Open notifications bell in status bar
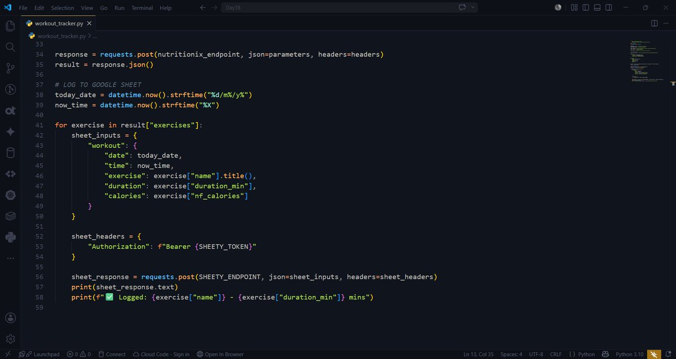 point(668,354)
